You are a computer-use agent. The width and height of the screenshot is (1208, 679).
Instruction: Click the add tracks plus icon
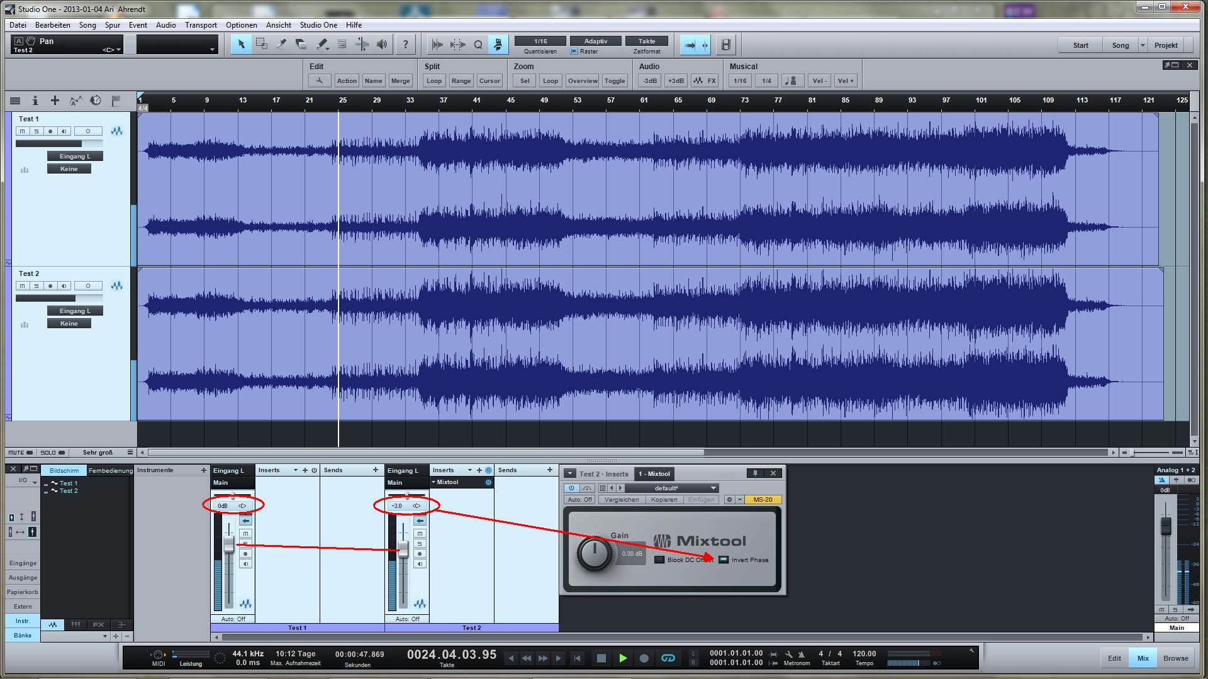tap(55, 101)
